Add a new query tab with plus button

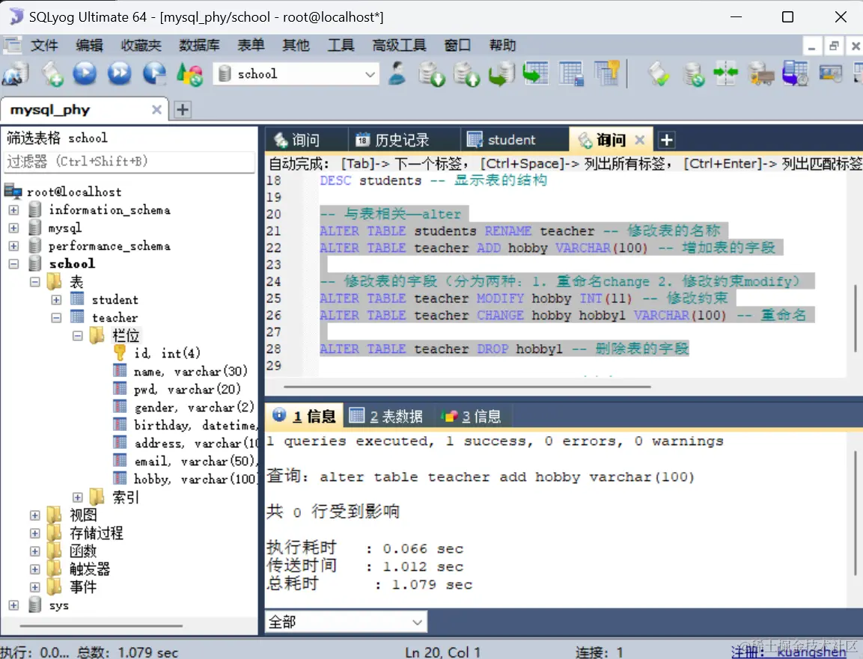point(666,140)
